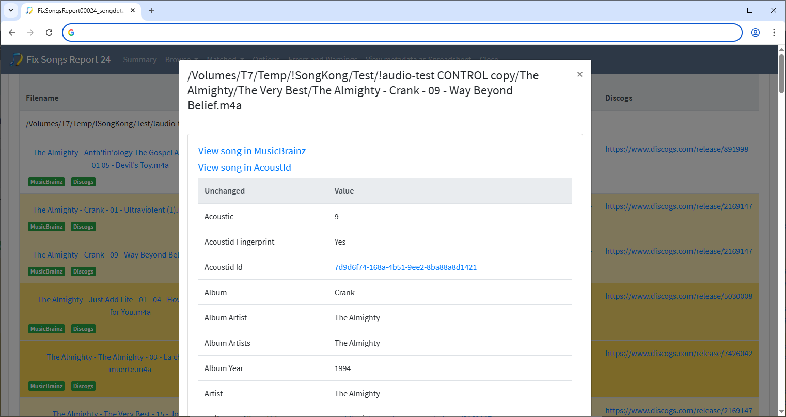Viewport: 786px width, 417px height.
Task: Click the modal file path title
Action: tap(363, 90)
